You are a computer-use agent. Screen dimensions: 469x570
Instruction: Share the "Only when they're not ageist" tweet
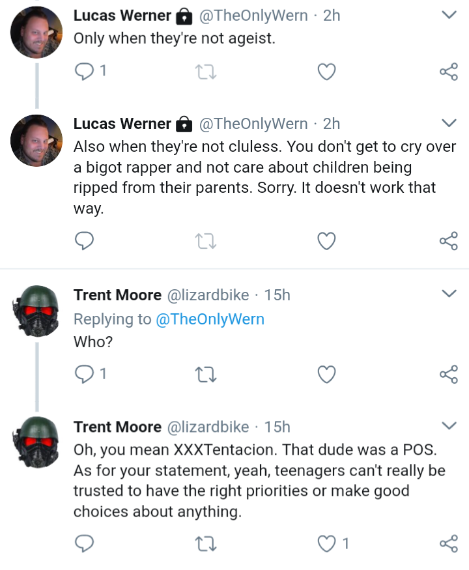[449, 72]
